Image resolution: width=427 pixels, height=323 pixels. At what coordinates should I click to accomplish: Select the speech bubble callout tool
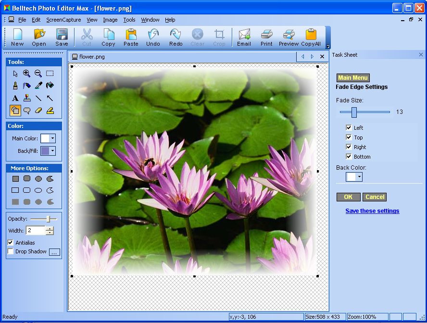pyautogui.click(x=27, y=111)
